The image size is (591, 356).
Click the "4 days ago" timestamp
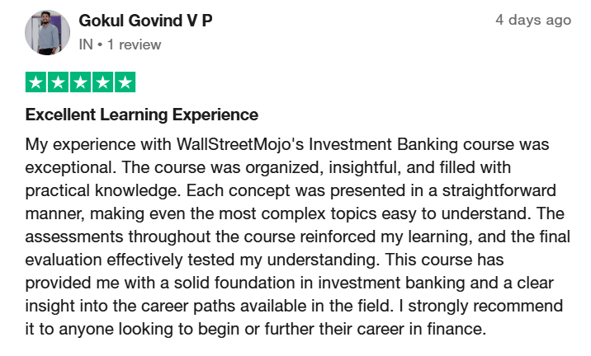click(533, 20)
